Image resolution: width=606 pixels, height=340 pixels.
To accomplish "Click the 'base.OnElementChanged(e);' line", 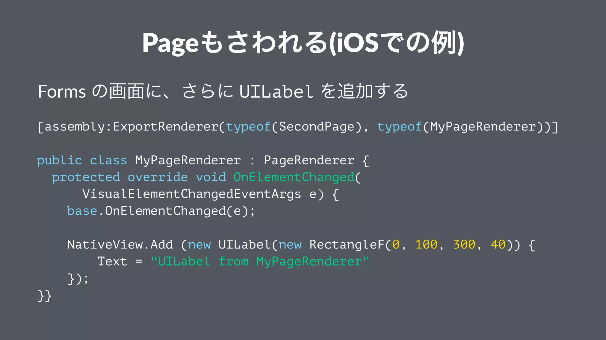I will pos(161,211).
